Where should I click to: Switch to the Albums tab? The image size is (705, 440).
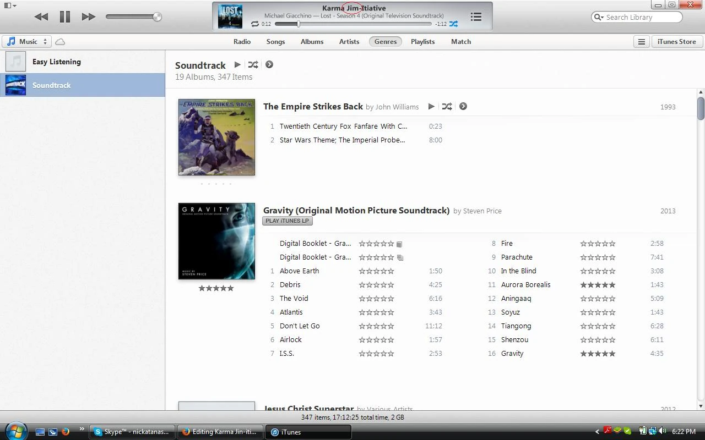coord(312,42)
